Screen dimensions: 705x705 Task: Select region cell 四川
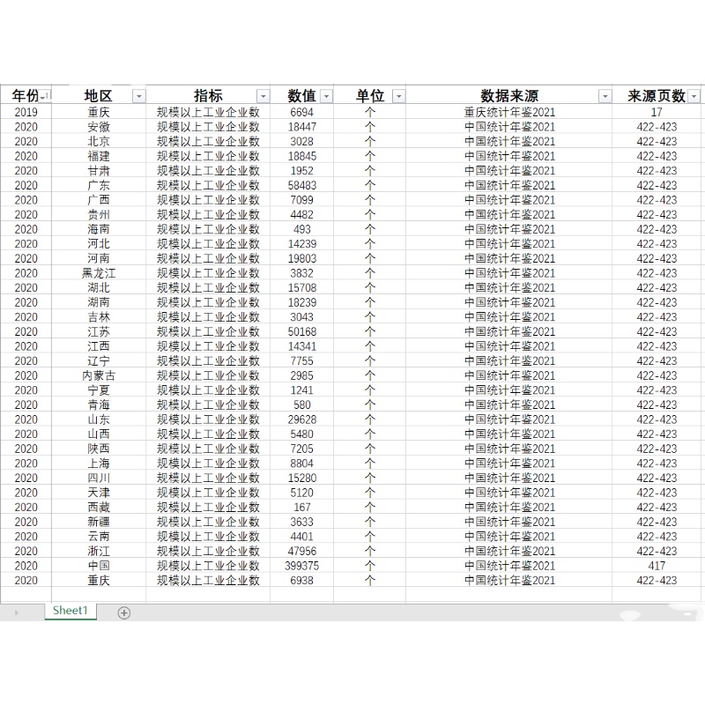[x=99, y=478]
